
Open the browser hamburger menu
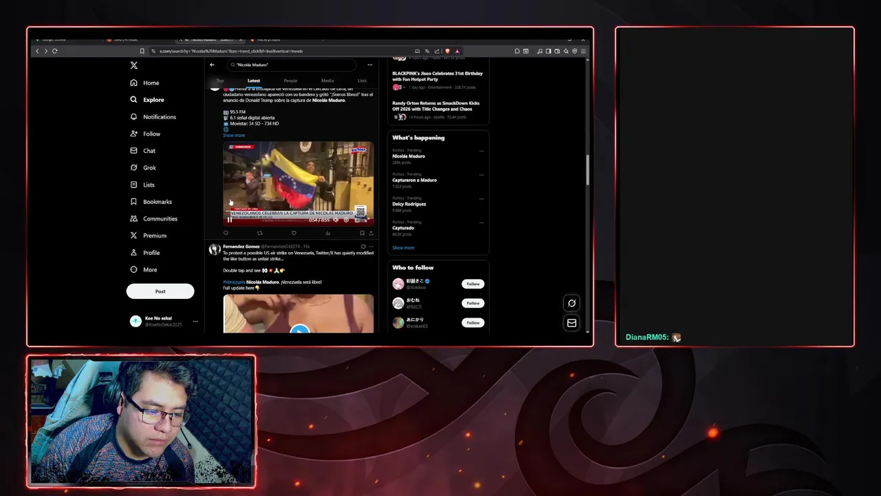click(584, 51)
